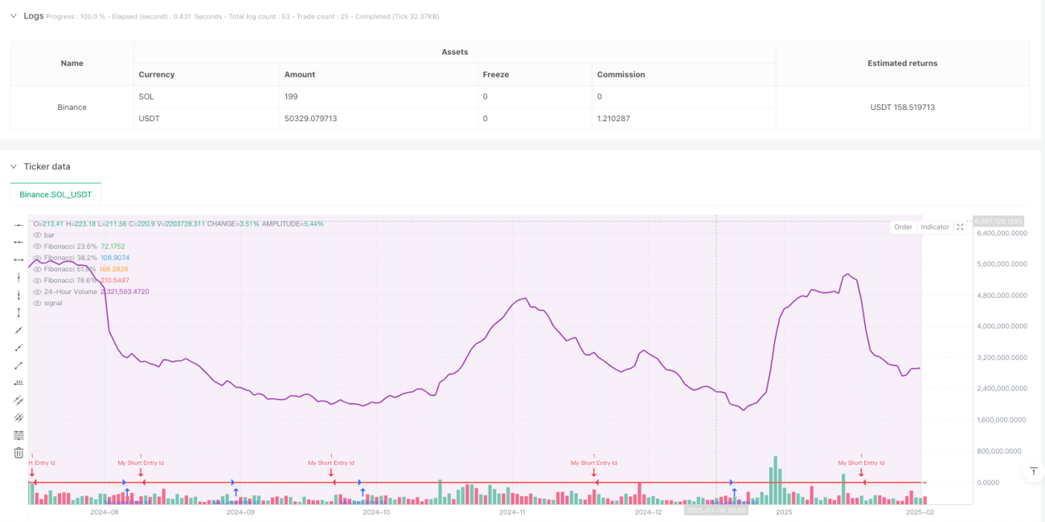Select the horizontal ray line drawing tool
1045x522 pixels.
coord(18,242)
